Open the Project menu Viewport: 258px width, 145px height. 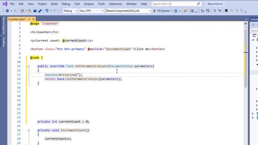[42, 4]
